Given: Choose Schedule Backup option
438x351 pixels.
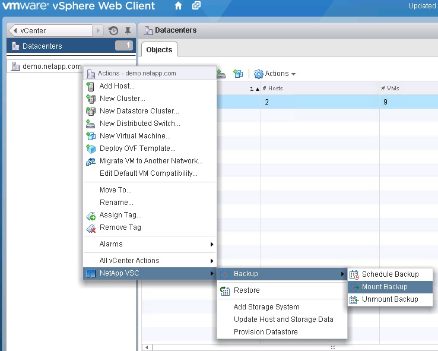Looking at the screenshot, I should tap(390, 274).
